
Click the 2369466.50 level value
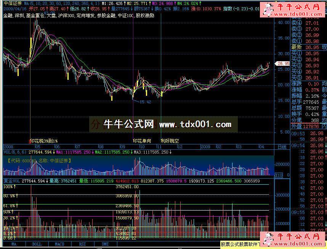tap(127, 206)
